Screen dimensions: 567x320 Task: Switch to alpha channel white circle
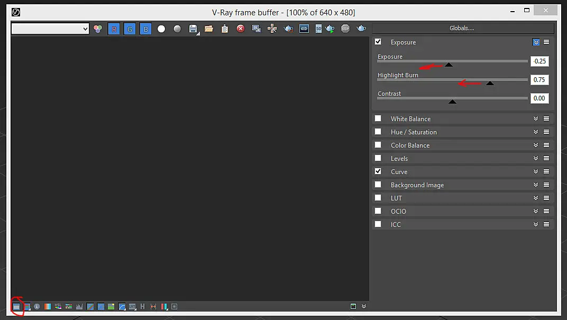coord(161,29)
